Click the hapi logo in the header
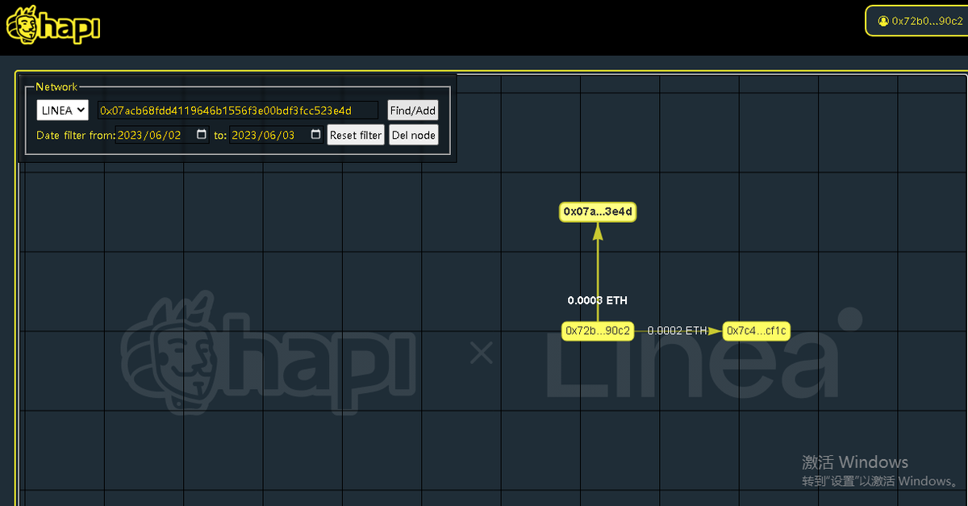The image size is (968, 506). pyautogui.click(x=52, y=27)
